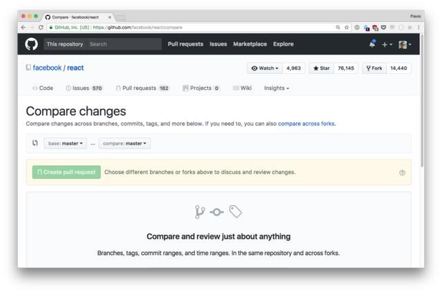
Task: Switch to the Code tab
Action: click(x=43, y=88)
